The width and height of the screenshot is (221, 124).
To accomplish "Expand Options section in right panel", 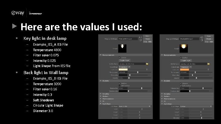I will point(187,96).
